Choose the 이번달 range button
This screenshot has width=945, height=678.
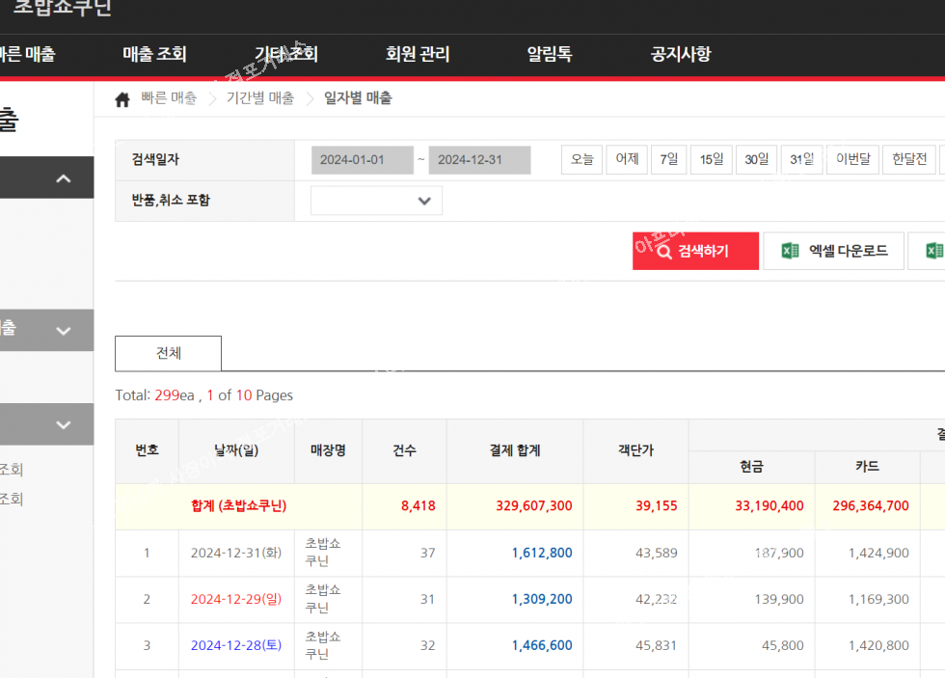click(x=852, y=160)
